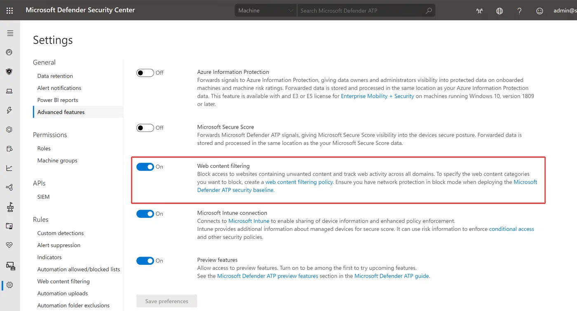Screen dimensions: 577x311
Task: Disable the Microsoft Intune connection toggle
Action: [145, 214]
